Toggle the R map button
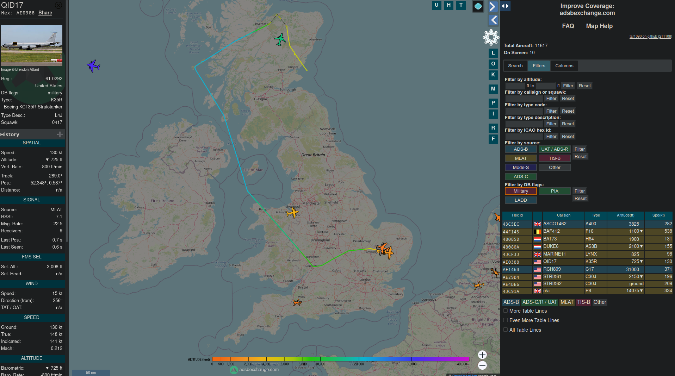 point(493,128)
